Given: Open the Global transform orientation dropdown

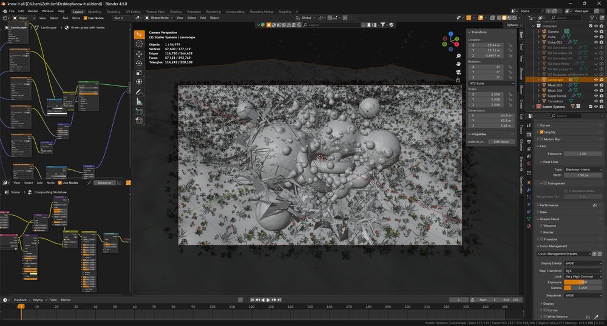Looking at the screenshot, I should [306, 18].
